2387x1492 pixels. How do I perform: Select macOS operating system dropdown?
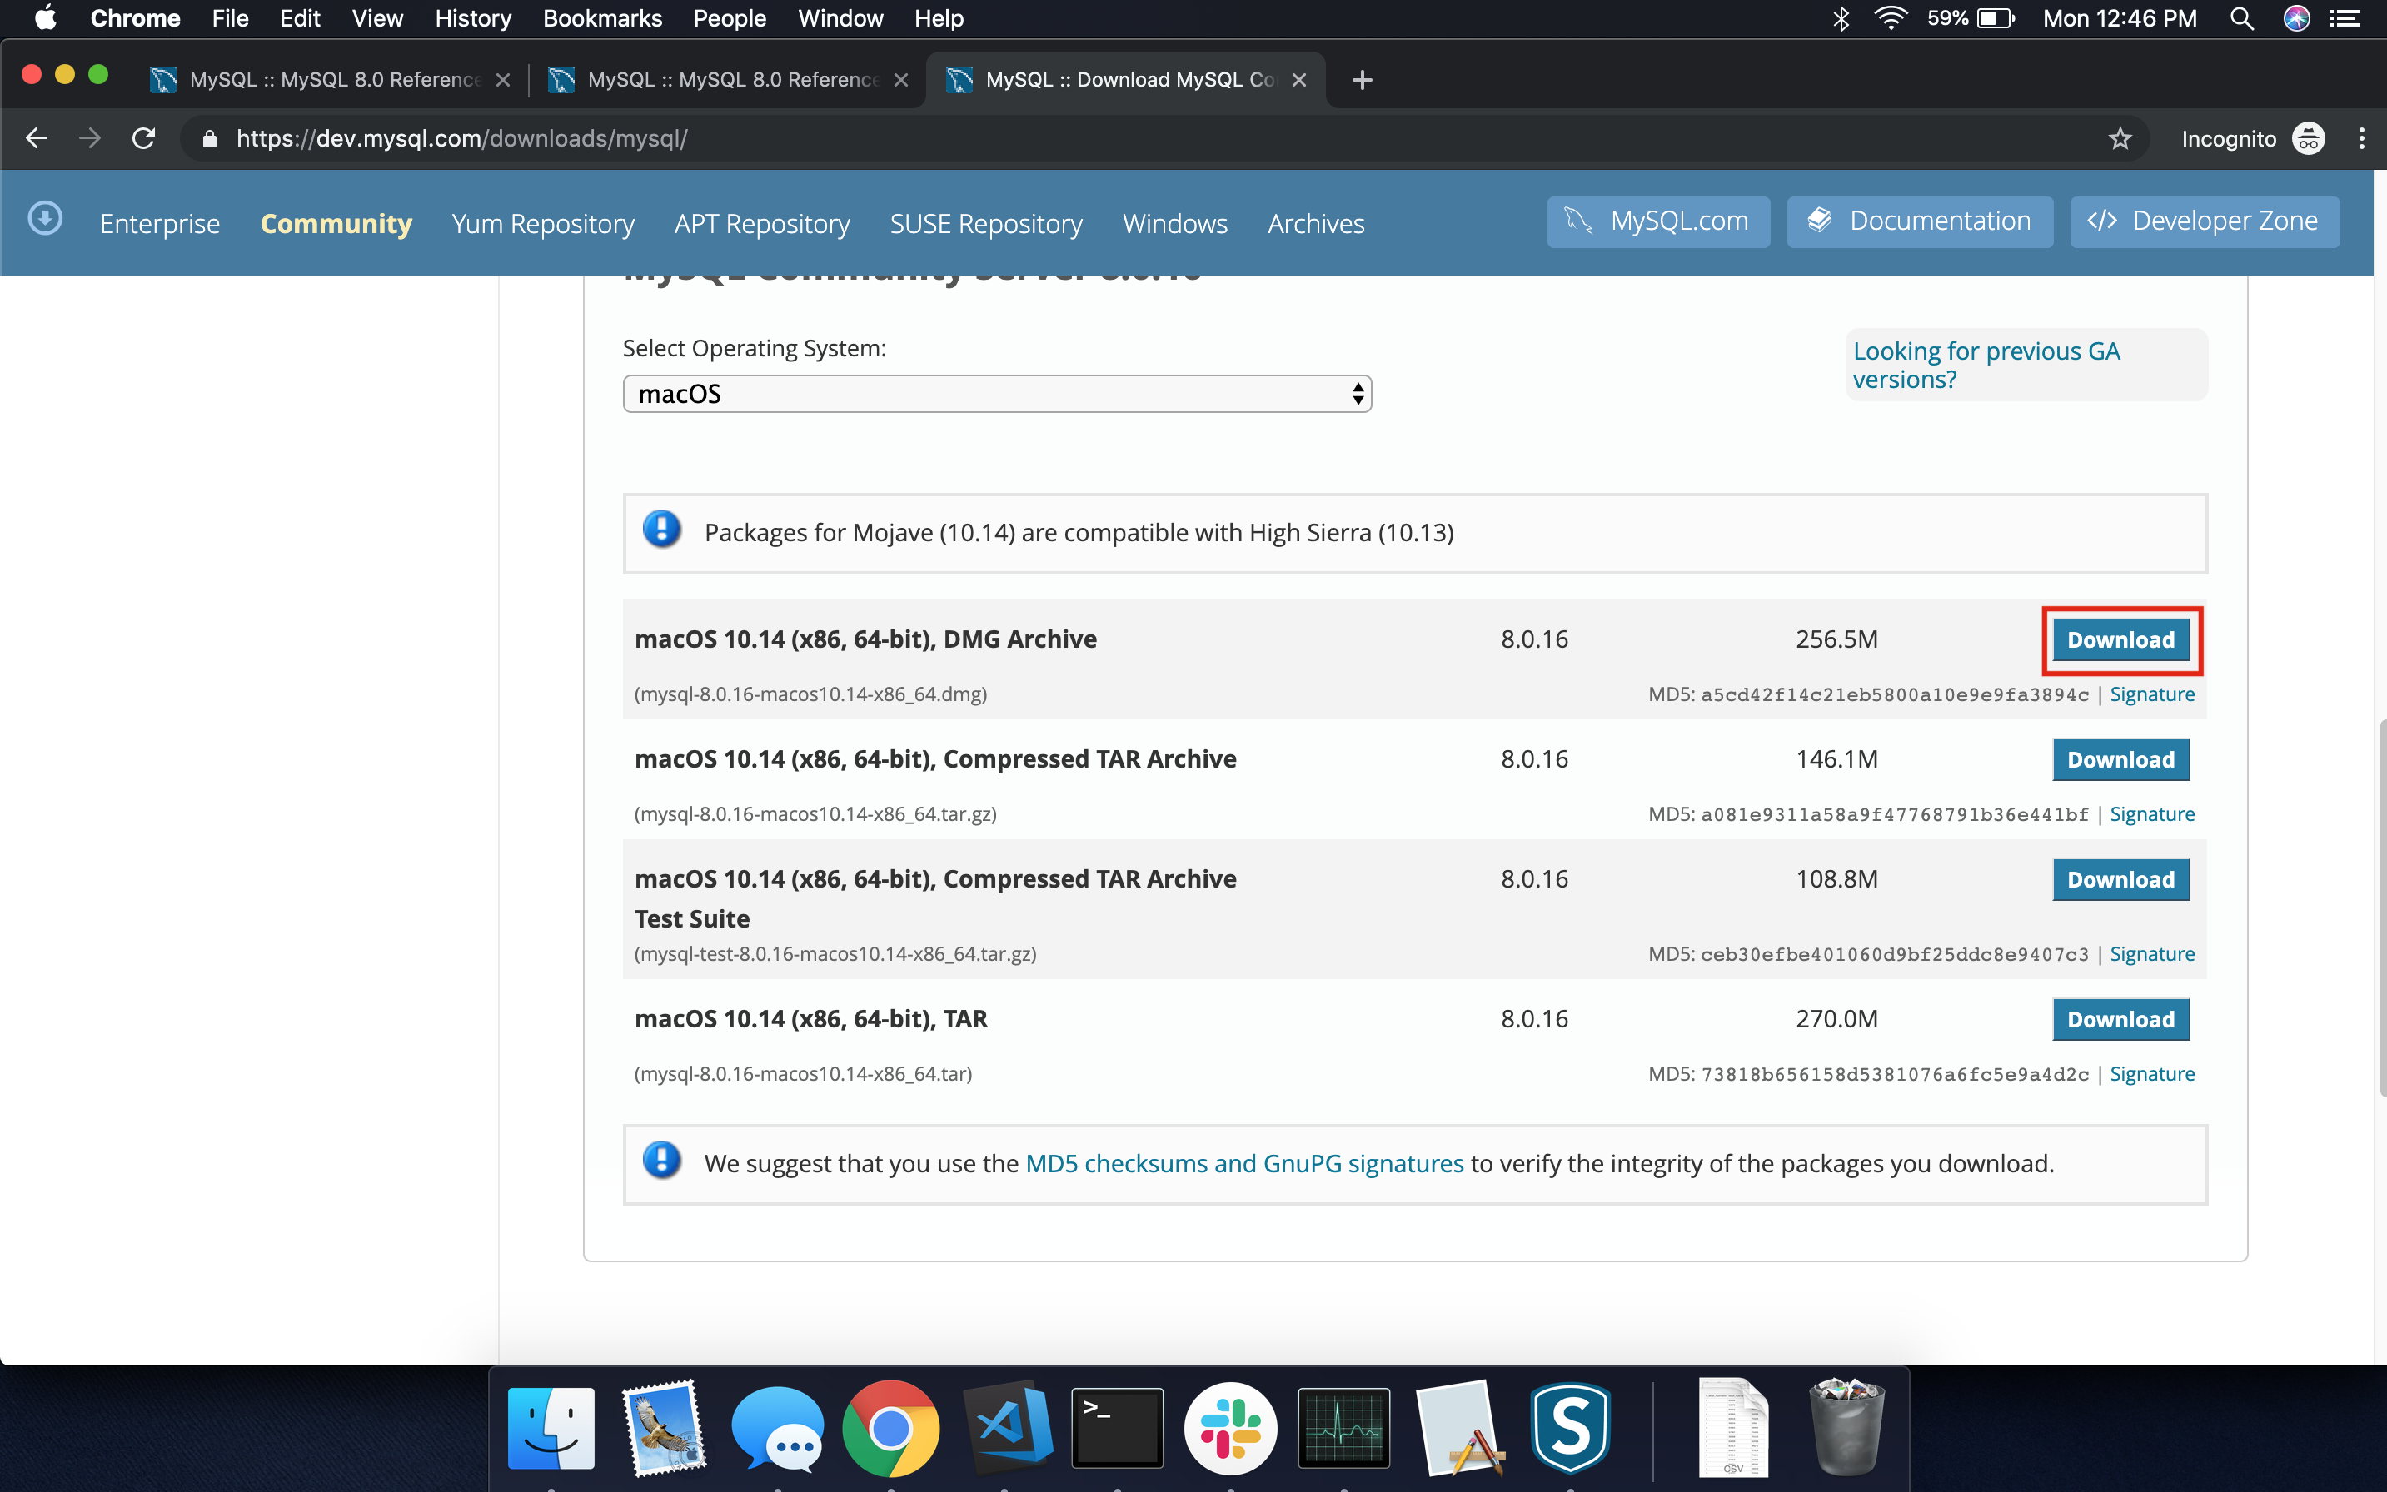point(997,394)
